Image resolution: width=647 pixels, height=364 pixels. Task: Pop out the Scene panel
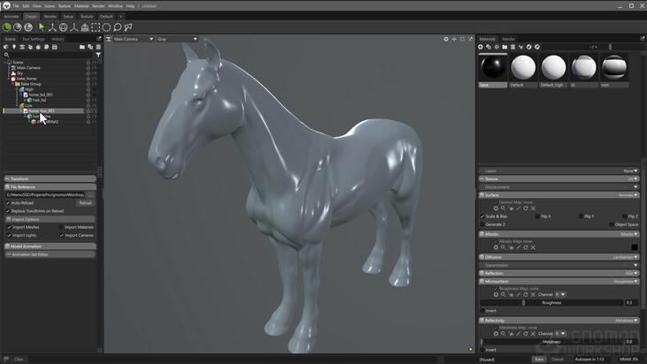click(x=99, y=38)
